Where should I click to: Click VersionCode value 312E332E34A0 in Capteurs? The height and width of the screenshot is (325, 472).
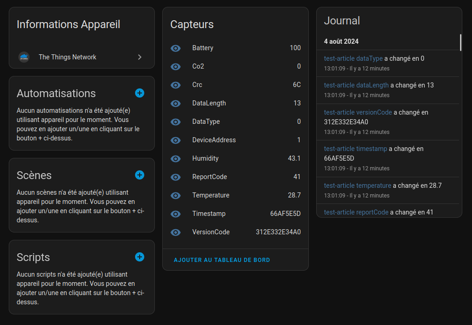tap(278, 232)
